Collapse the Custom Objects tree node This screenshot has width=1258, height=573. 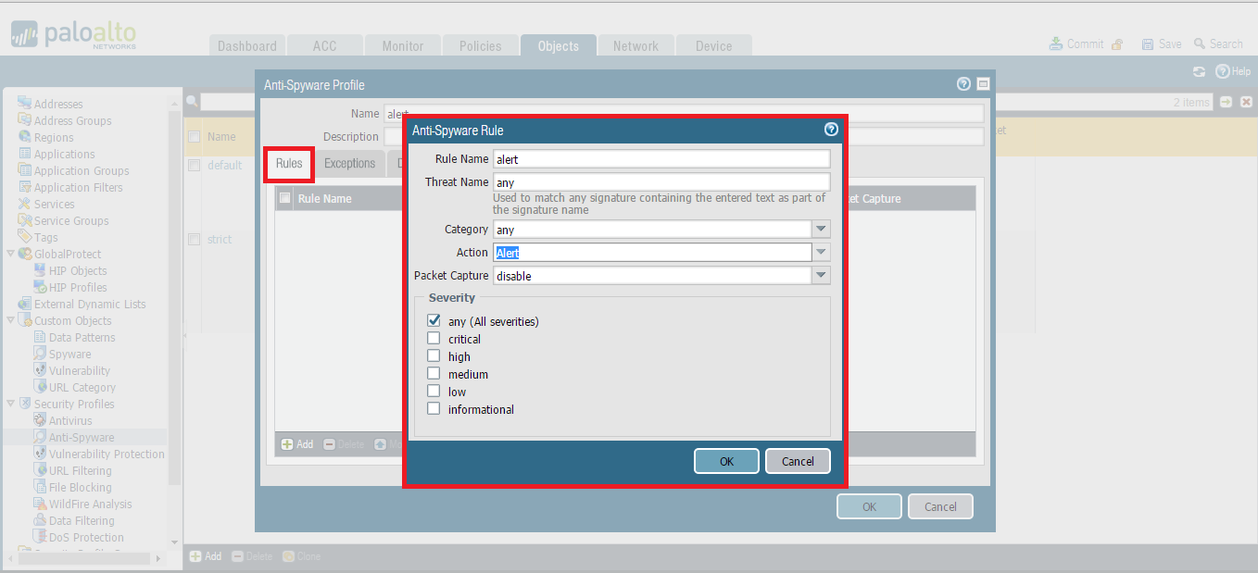[10, 320]
